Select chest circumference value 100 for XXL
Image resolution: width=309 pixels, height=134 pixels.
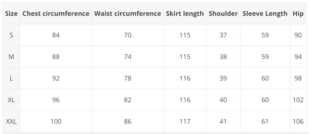56,121
